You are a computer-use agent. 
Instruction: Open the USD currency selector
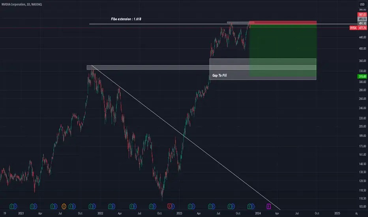(362, 4)
